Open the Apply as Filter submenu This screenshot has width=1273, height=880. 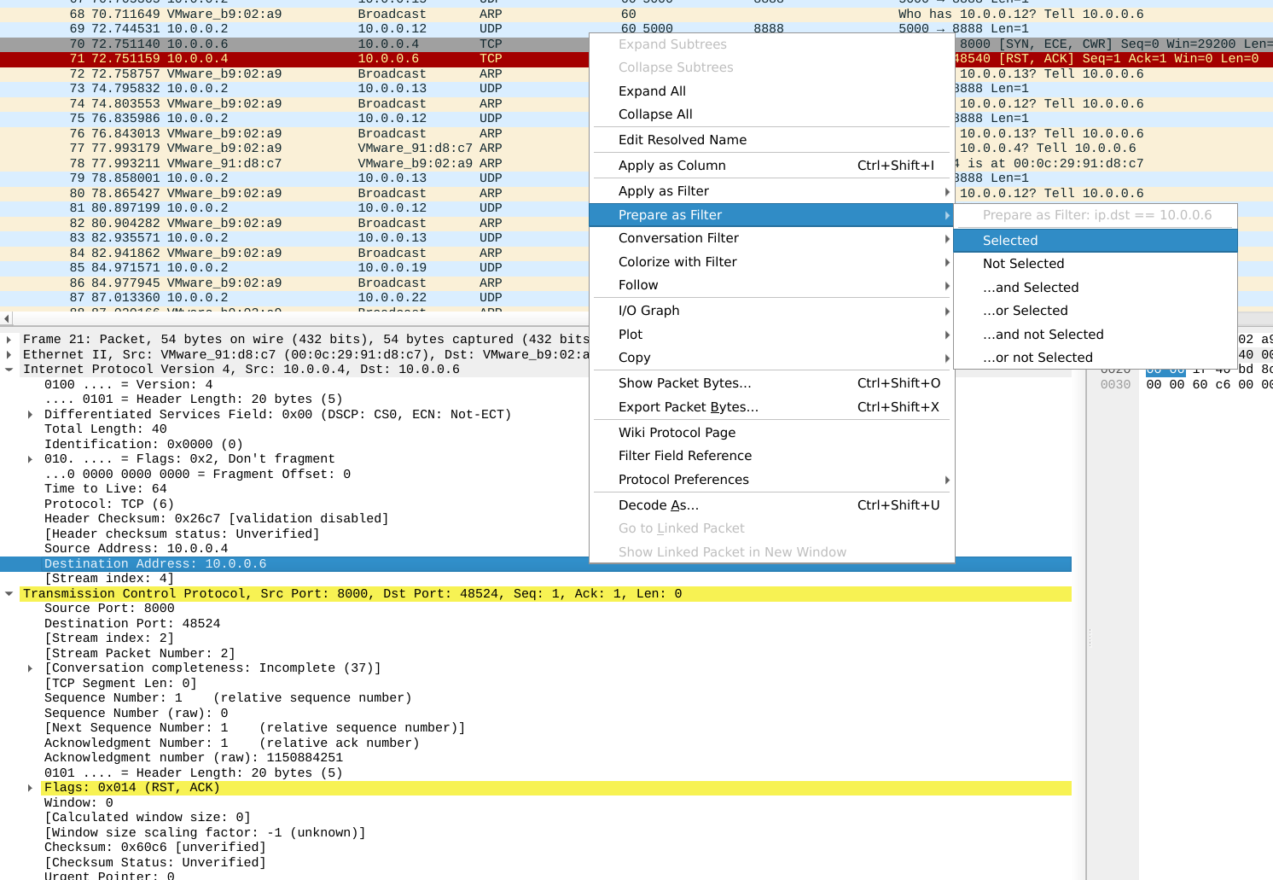coord(663,191)
